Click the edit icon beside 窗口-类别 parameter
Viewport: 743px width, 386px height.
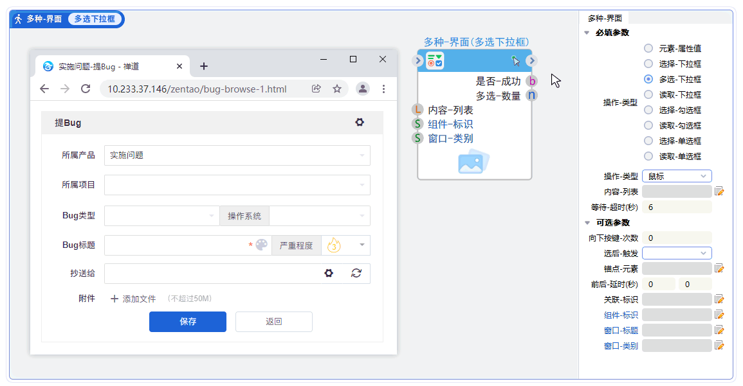tap(719, 346)
